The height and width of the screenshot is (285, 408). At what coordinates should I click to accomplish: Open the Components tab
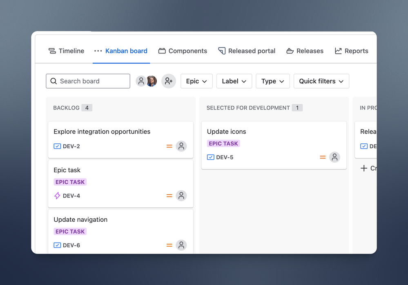(183, 51)
